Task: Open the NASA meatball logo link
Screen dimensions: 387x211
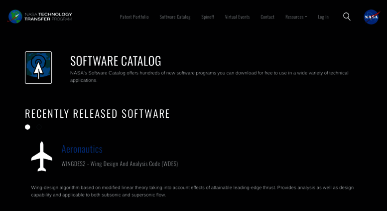Action: pos(372,17)
